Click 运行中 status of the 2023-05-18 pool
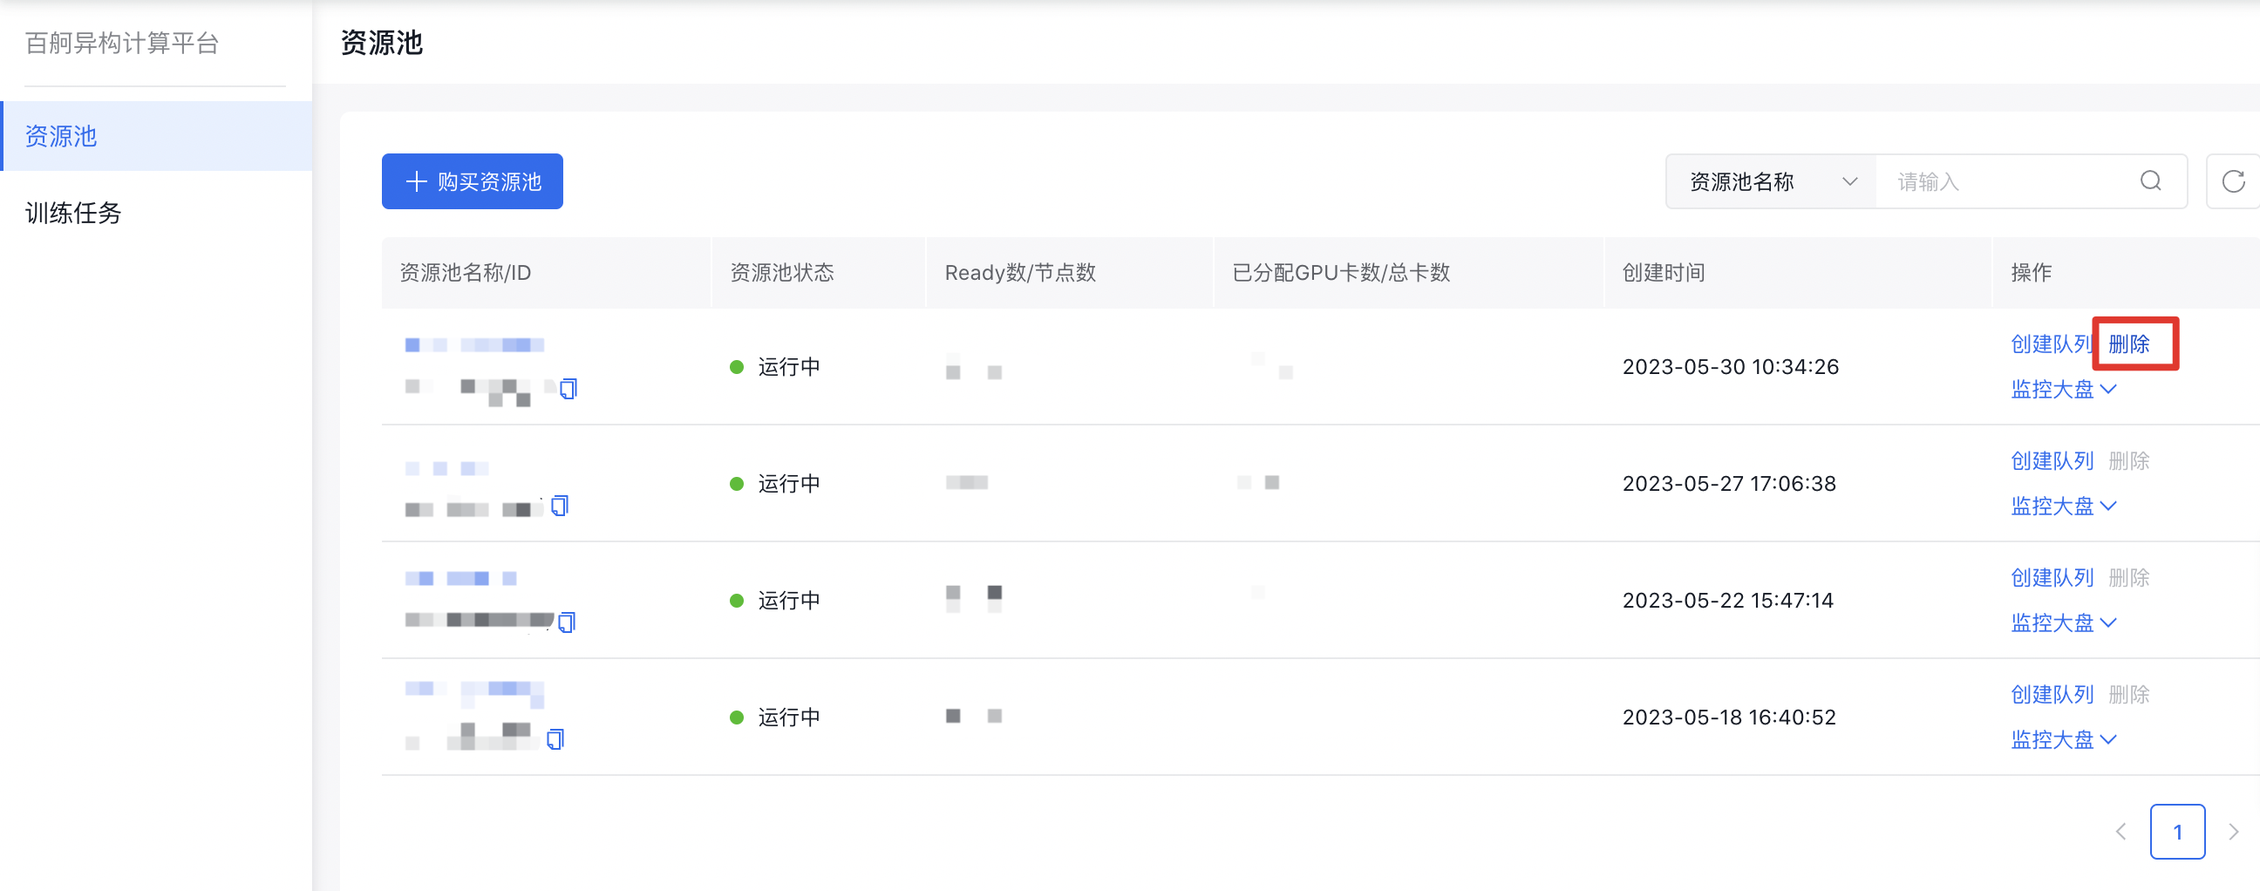2260x891 pixels. pos(774,717)
